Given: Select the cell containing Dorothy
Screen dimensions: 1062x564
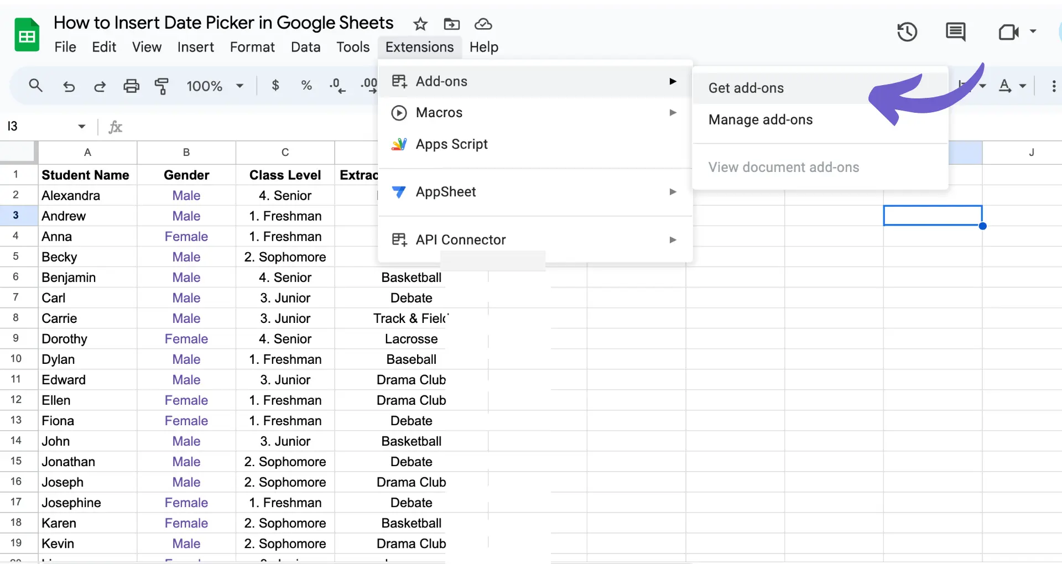Looking at the screenshot, I should 87,338.
